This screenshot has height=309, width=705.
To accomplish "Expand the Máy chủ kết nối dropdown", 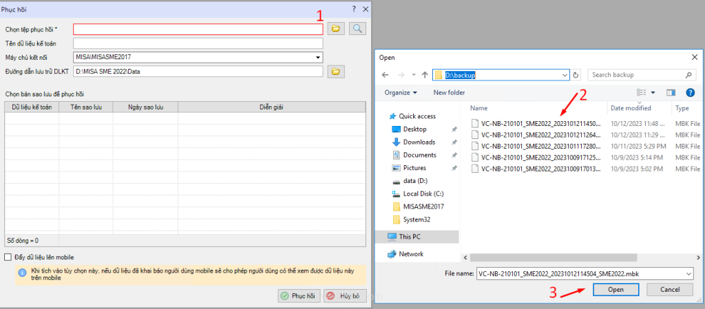I will pyautogui.click(x=318, y=57).
